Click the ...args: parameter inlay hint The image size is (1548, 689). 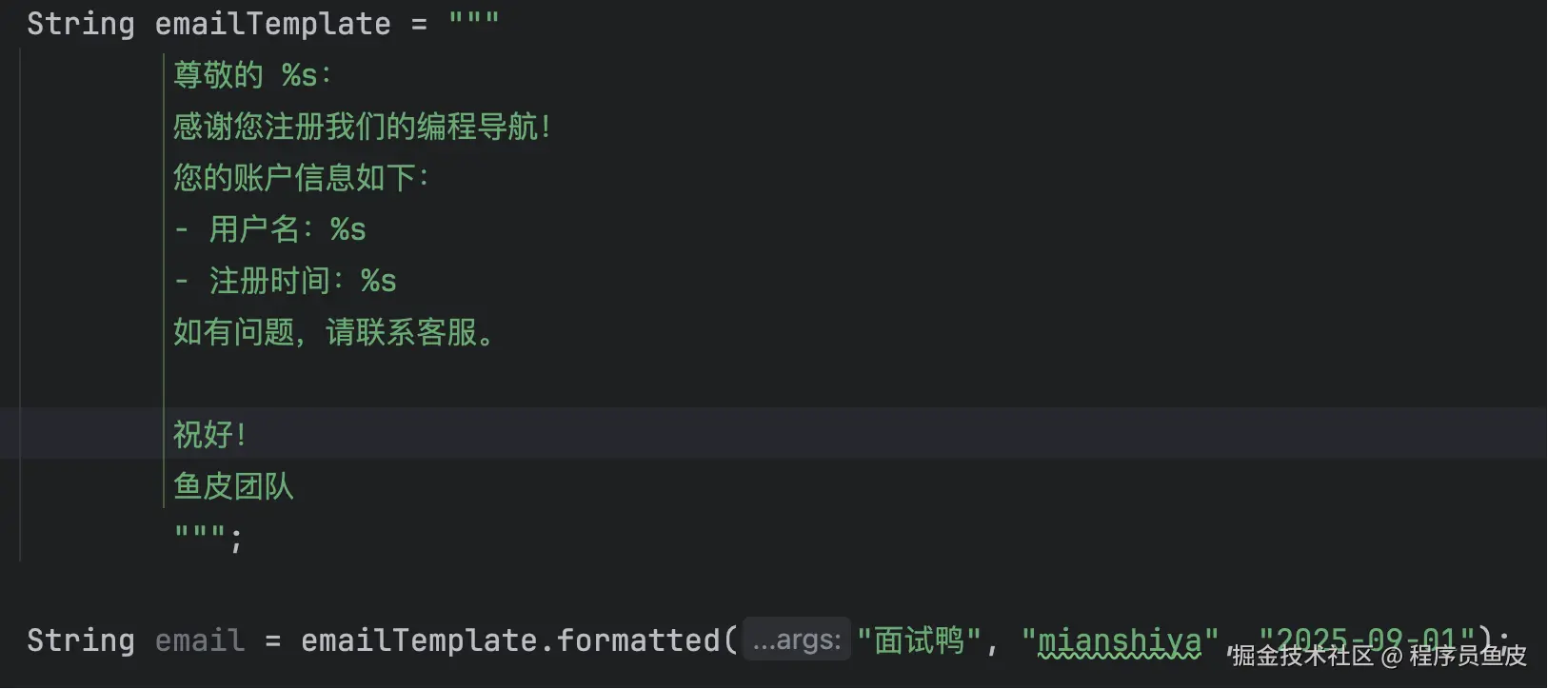pos(797,640)
